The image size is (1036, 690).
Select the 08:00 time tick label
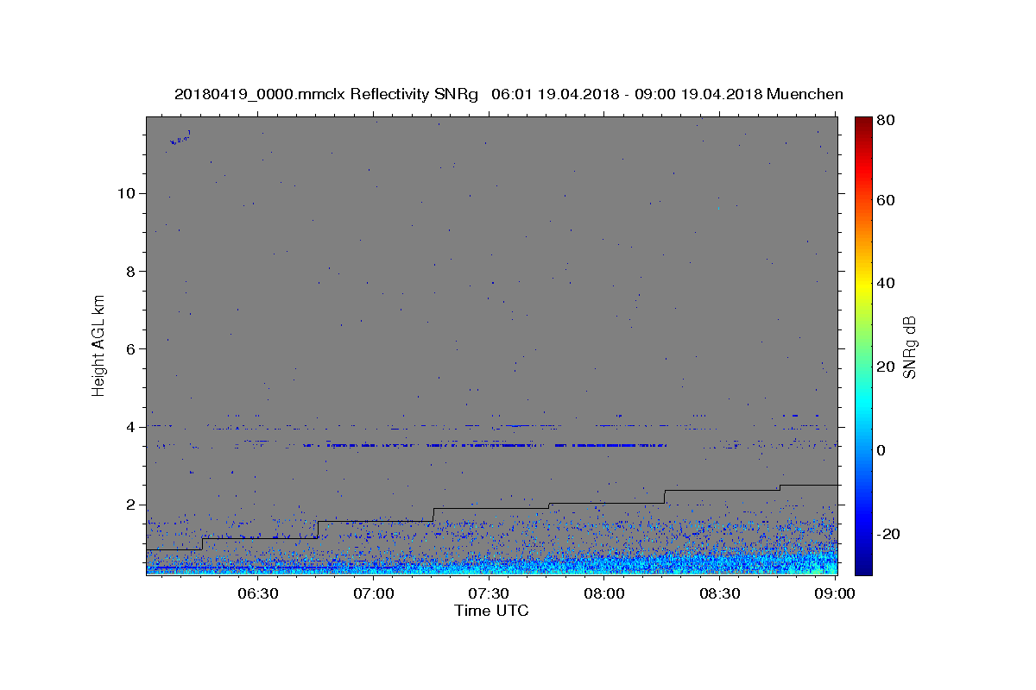604,594
